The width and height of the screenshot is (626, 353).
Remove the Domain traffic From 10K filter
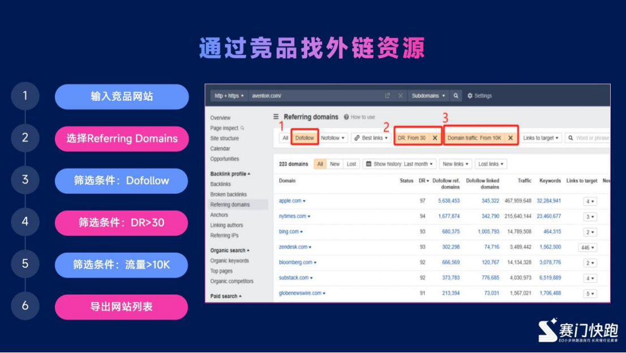tap(510, 138)
